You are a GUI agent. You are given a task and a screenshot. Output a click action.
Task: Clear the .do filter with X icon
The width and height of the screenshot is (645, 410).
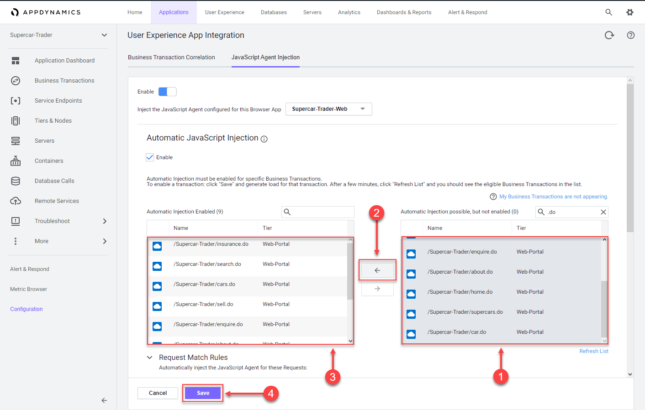(x=603, y=212)
